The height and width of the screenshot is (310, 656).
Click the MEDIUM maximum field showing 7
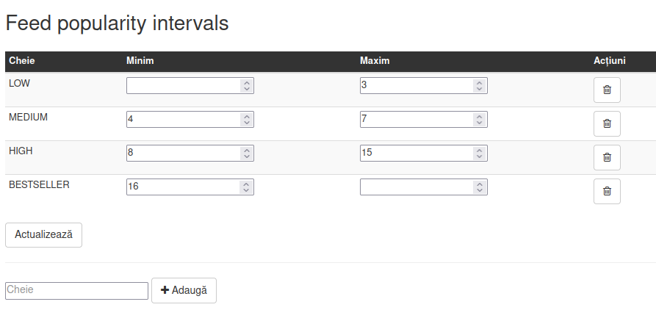[423, 119]
